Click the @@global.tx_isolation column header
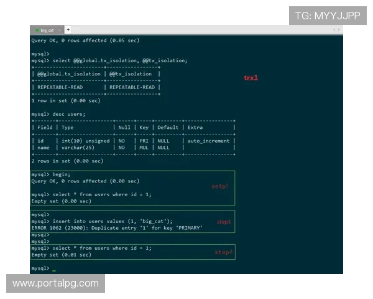This screenshot has width=373, height=299. [68, 74]
